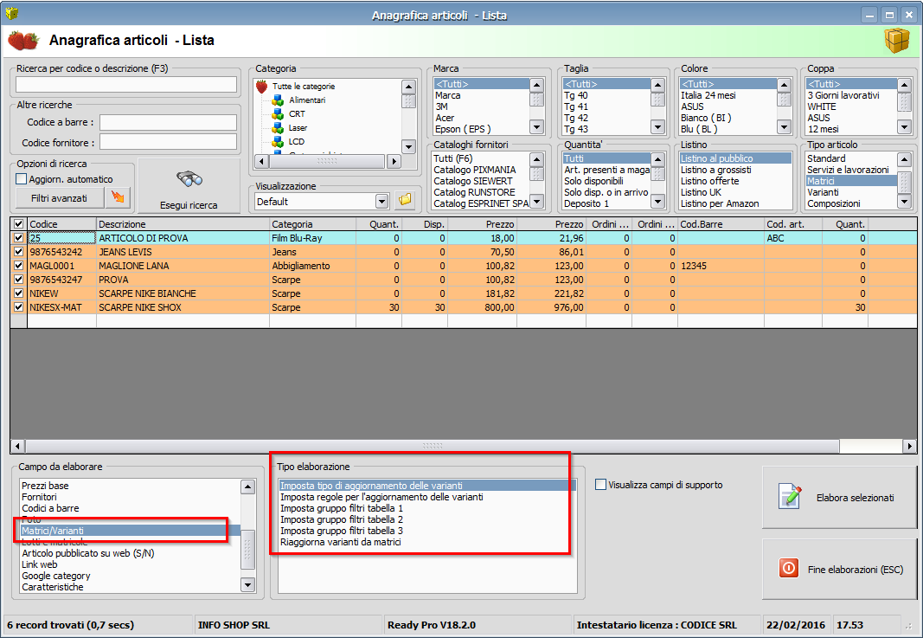Screen dimensions: 923x638
Task: Click the Filtri avanzati button
Action: [60, 198]
